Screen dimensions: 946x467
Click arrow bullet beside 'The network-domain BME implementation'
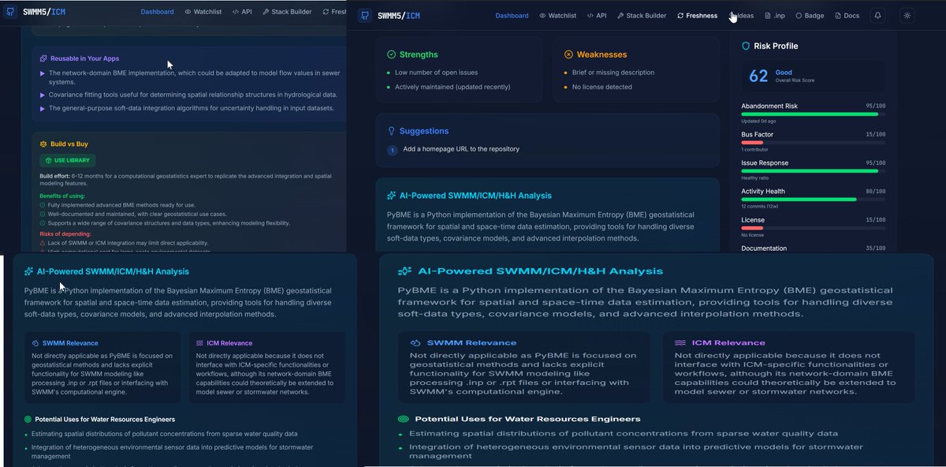pyautogui.click(x=43, y=73)
